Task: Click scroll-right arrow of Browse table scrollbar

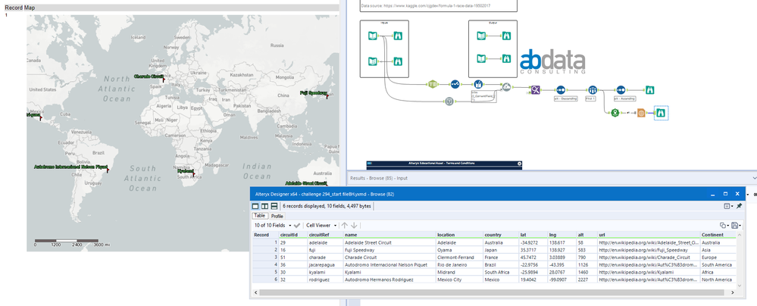Action: (x=733, y=292)
